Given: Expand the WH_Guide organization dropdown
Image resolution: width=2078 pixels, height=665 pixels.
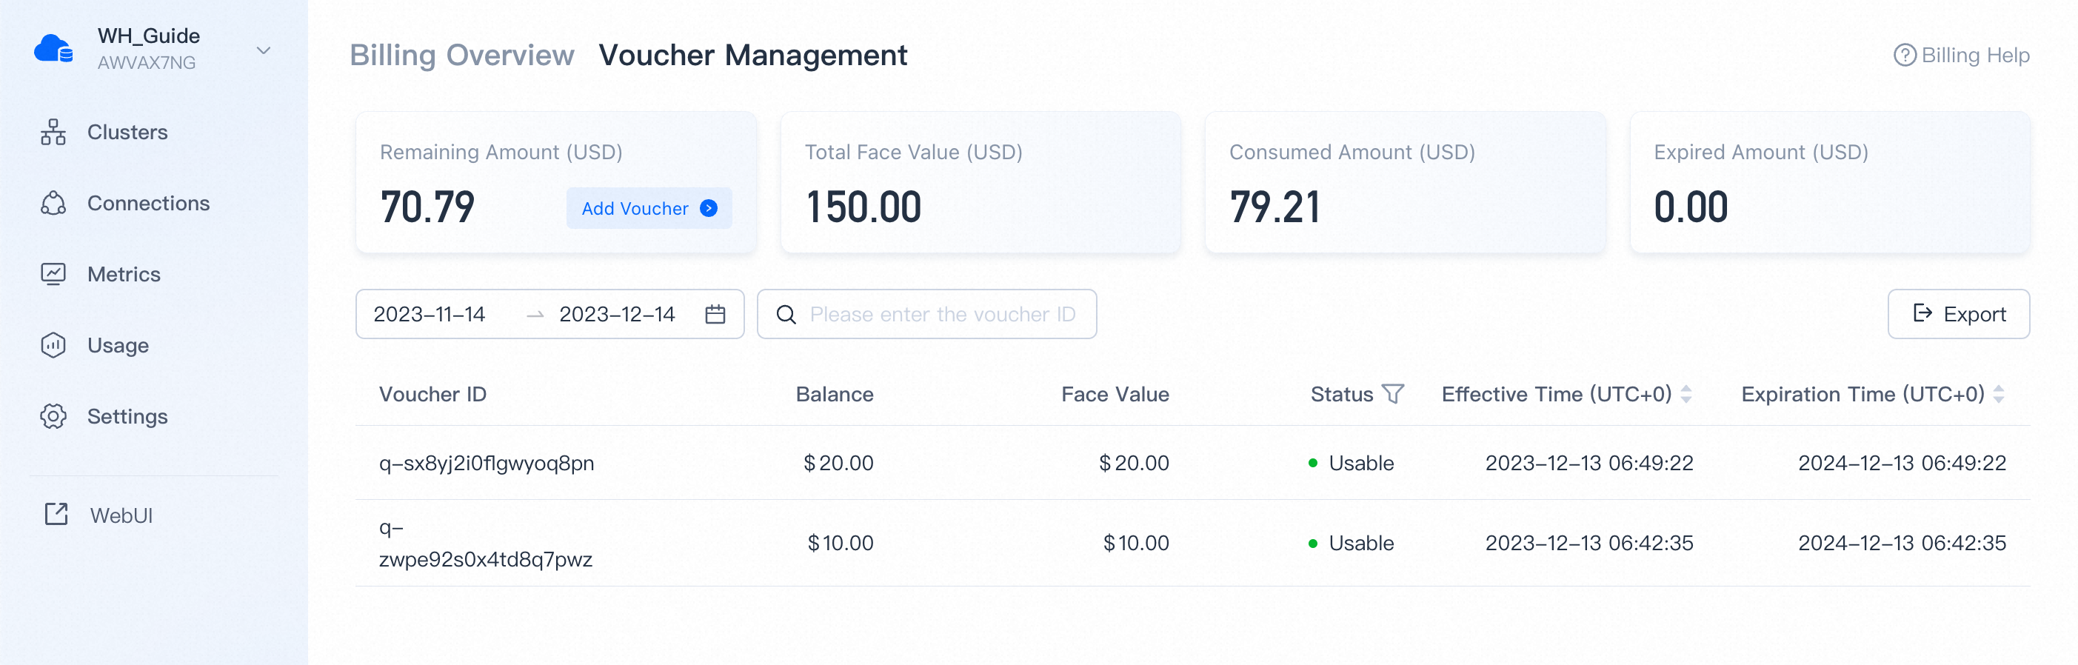Looking at the screenshot, I should [263, 50].
